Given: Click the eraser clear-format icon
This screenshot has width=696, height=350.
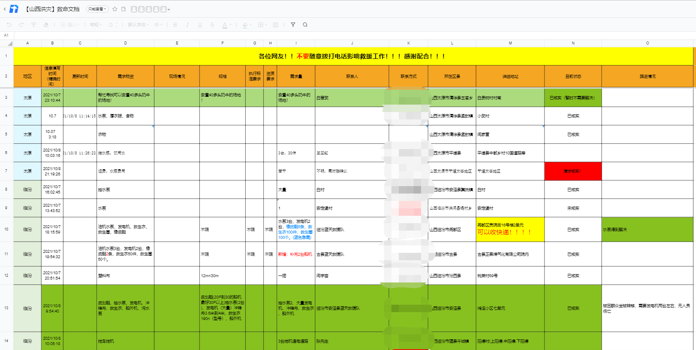Looking at the screenshot, I should pyautogui.click(x=46, y=25).
